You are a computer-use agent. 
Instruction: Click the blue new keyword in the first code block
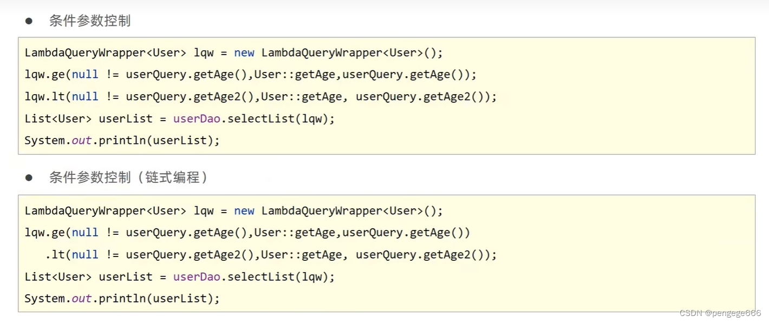coord(244,53)
